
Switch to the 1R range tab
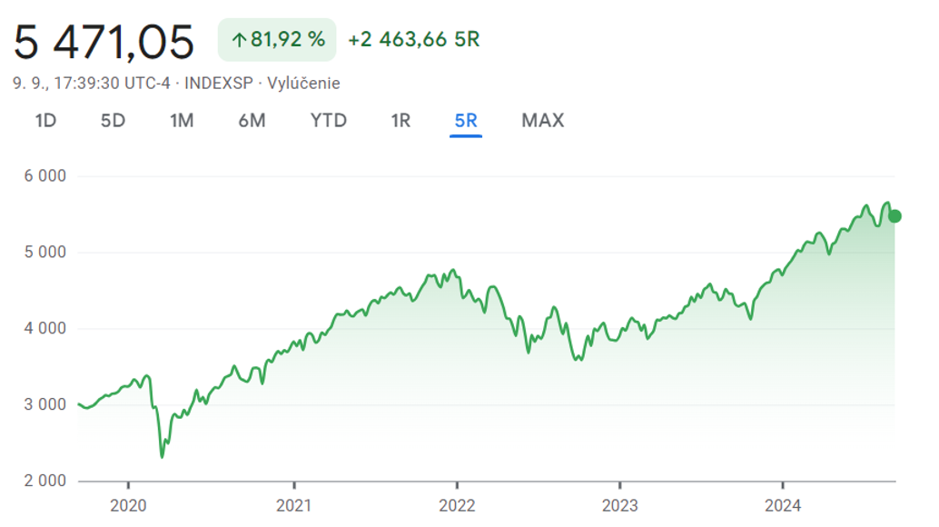point(400,120)
